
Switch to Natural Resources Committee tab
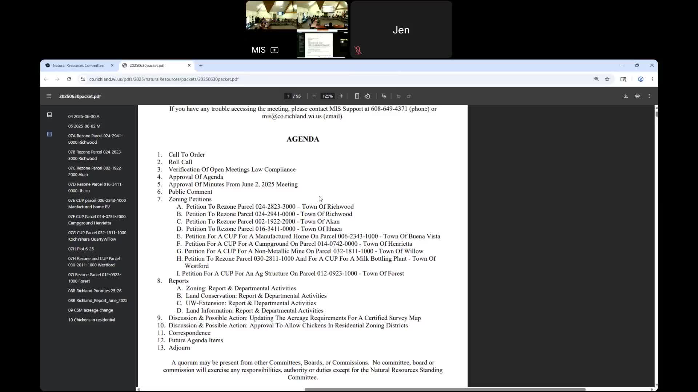(78, 65)
